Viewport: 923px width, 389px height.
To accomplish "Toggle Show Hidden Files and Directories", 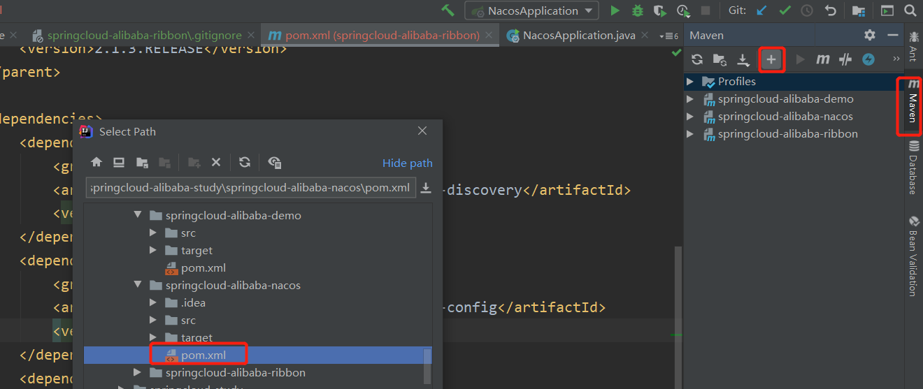I will (274, 162).
